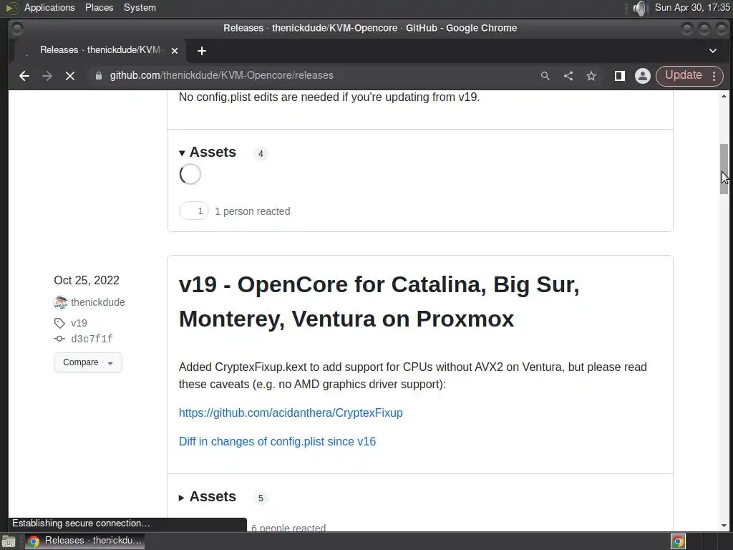Stop loading the page
733x550 pixels.
(70, 76)
